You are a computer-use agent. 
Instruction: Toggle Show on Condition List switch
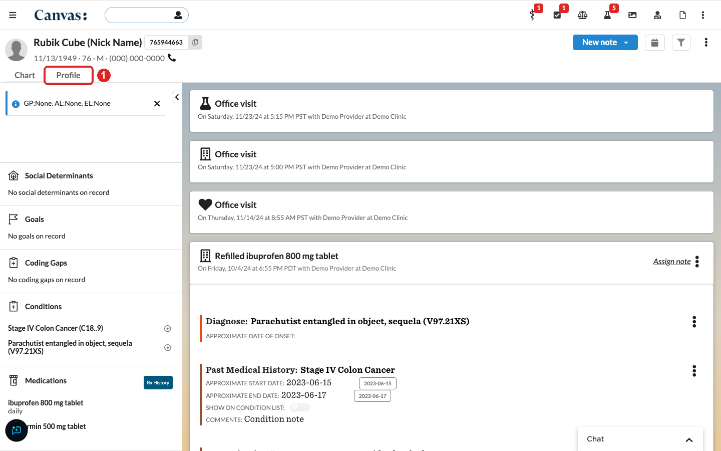click(300, 407)
